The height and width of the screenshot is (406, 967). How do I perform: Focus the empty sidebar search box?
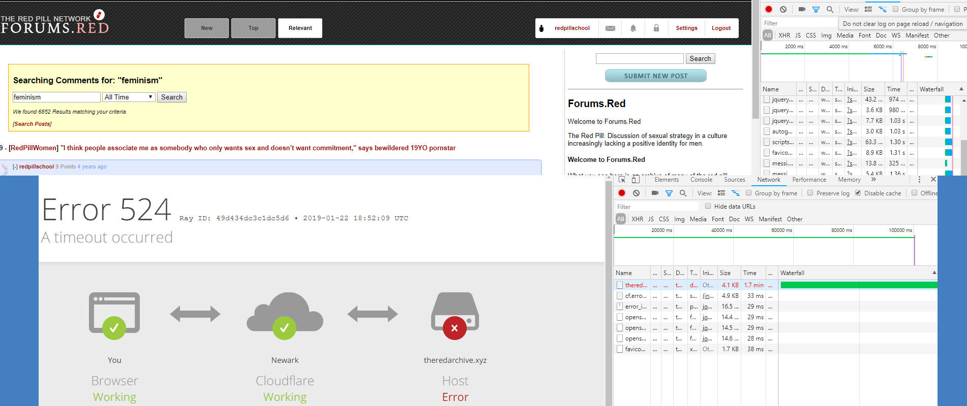(640, 58)
